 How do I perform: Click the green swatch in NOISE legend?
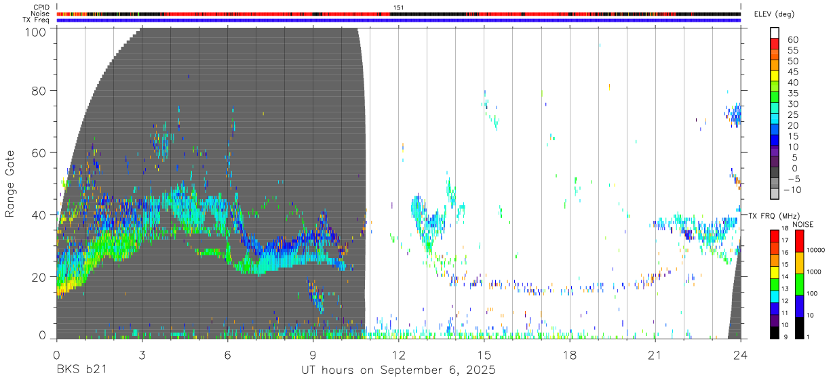799,285
